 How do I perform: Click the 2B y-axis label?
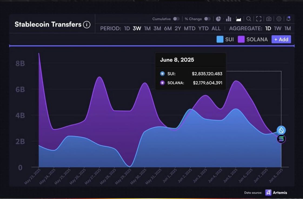coord(20,142)
